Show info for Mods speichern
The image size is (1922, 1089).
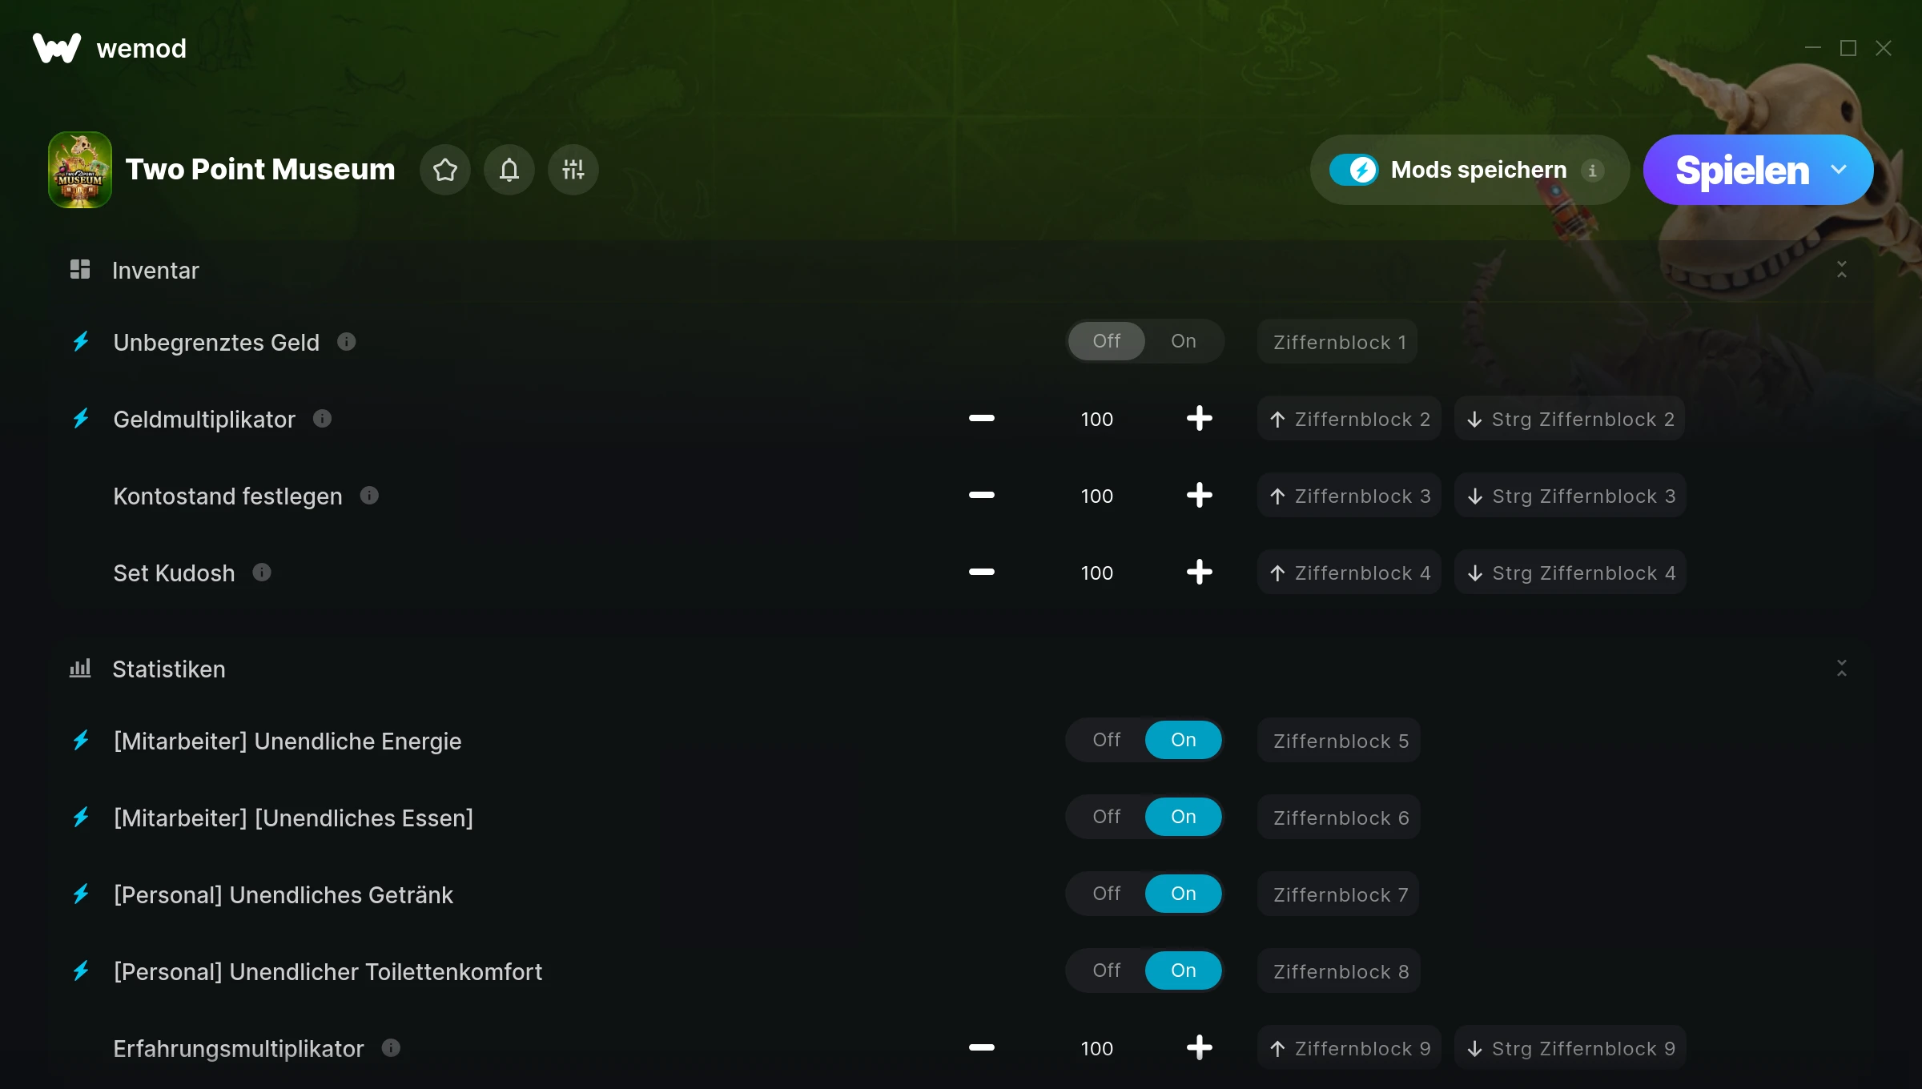(1593, 170)
